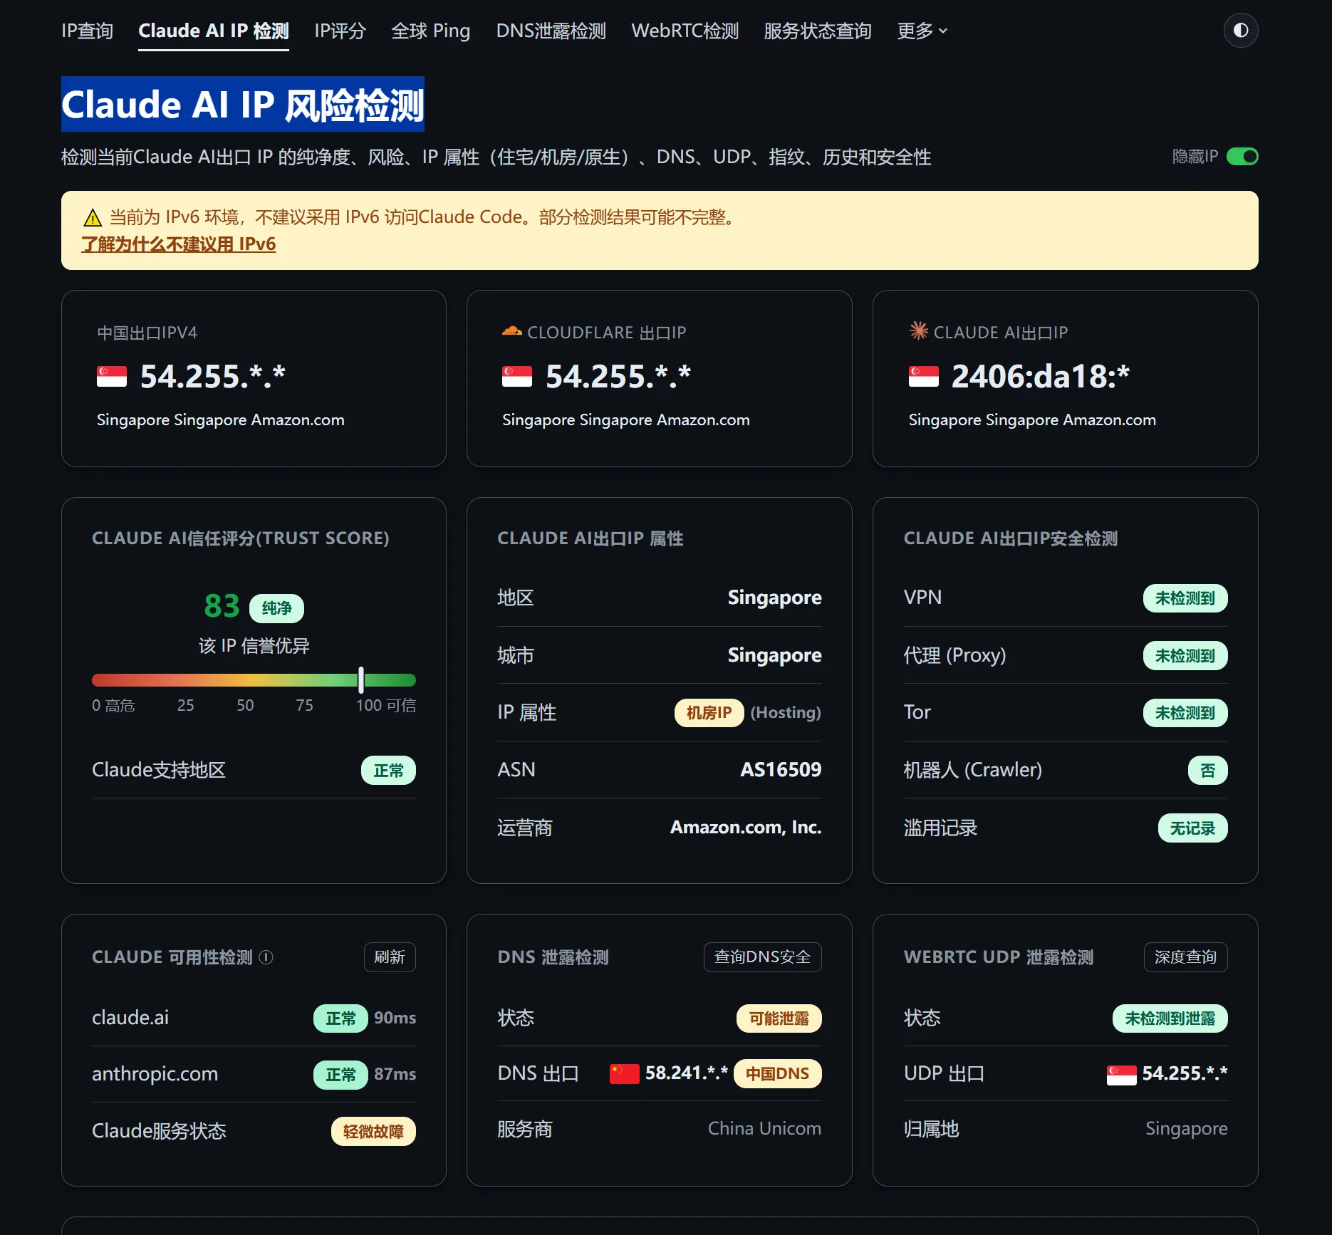Click the trust score number 83
1332x1235 pixels.
222,606
